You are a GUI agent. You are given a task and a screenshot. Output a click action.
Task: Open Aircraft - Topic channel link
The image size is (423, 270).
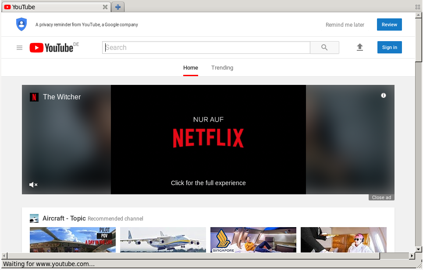[x=64, y=218]
